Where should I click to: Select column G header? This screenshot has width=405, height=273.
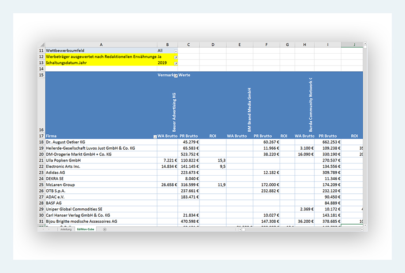287,44
